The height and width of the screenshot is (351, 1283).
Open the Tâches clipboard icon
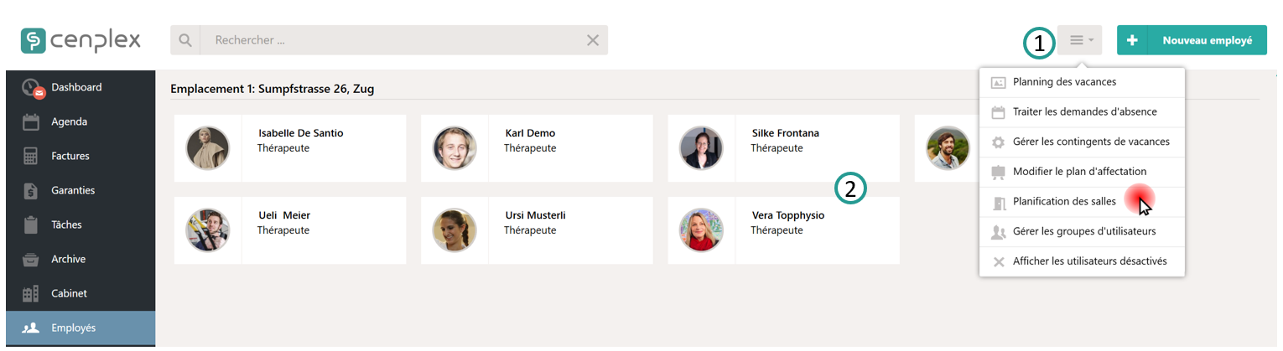click(31, 225)
